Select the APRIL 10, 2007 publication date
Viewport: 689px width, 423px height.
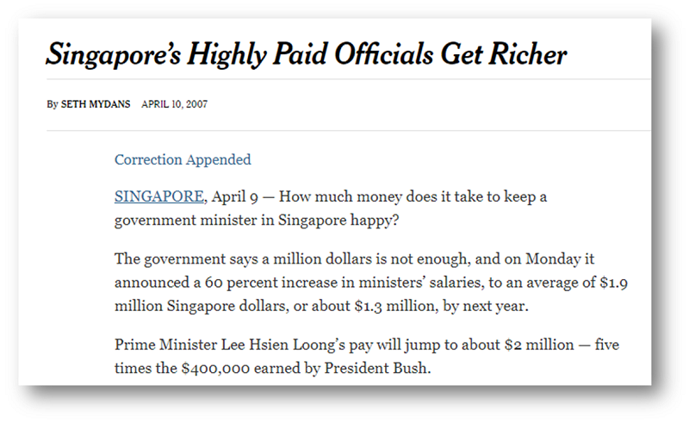pos(174,104)
